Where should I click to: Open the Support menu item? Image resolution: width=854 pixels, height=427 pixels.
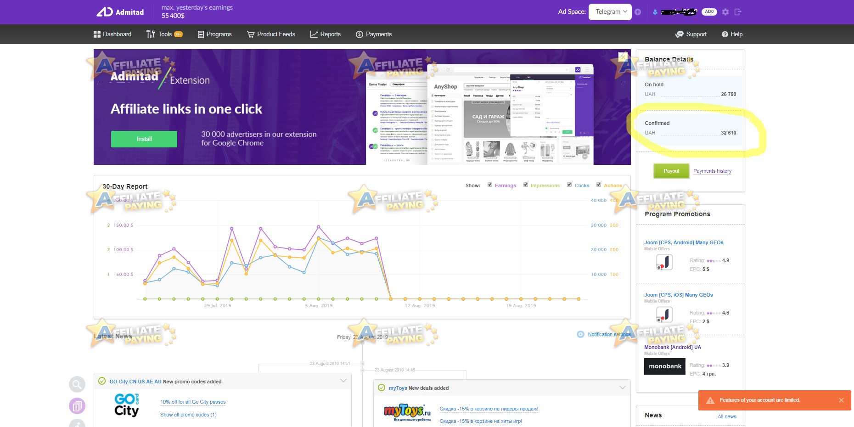pyautogui.click(x=691, y=34)
